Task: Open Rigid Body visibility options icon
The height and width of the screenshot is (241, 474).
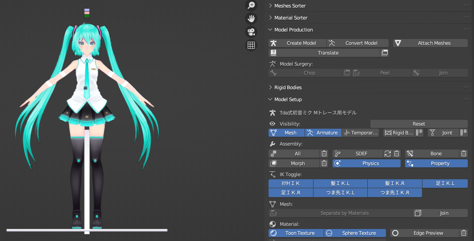Action: (x=419, y=133)
